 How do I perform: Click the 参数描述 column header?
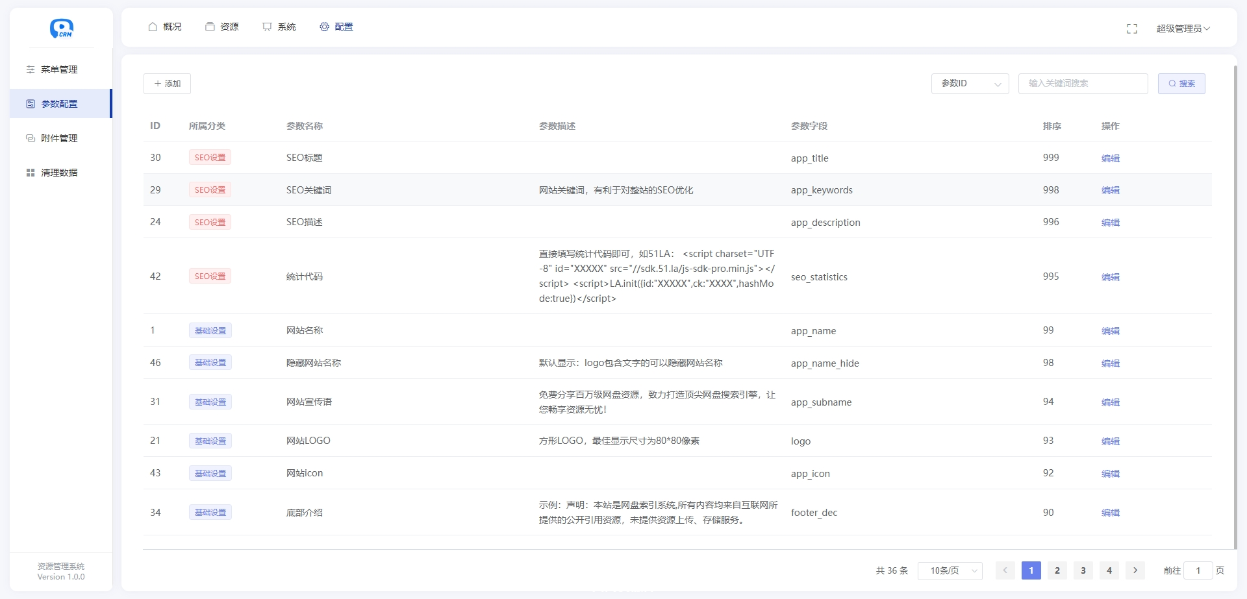tap(557, 126)
